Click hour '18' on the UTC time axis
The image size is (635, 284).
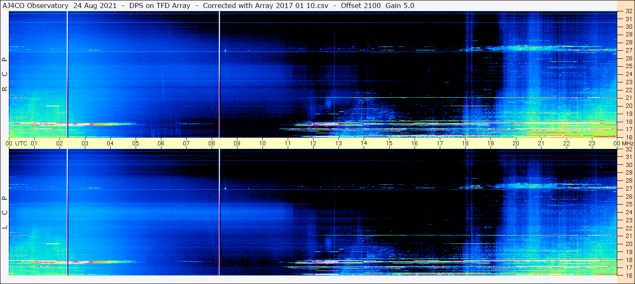pos(465,143)
